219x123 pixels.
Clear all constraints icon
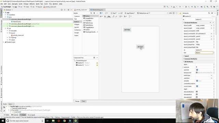pos(113,16)
